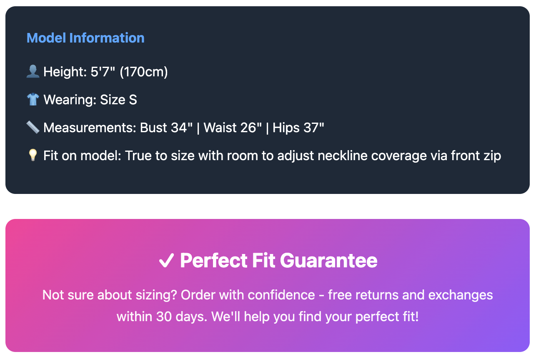
Task: Click the Hips 37" measurement
Action: pyautogui.click(x=298, y=128)
